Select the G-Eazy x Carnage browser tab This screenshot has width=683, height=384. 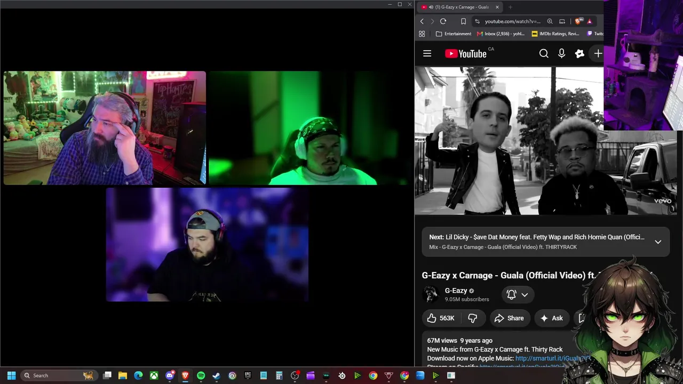pos(460,7)
